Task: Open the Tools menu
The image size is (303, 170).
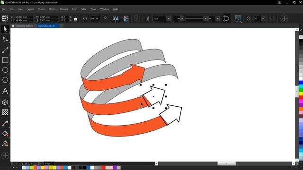Action: 93,9
